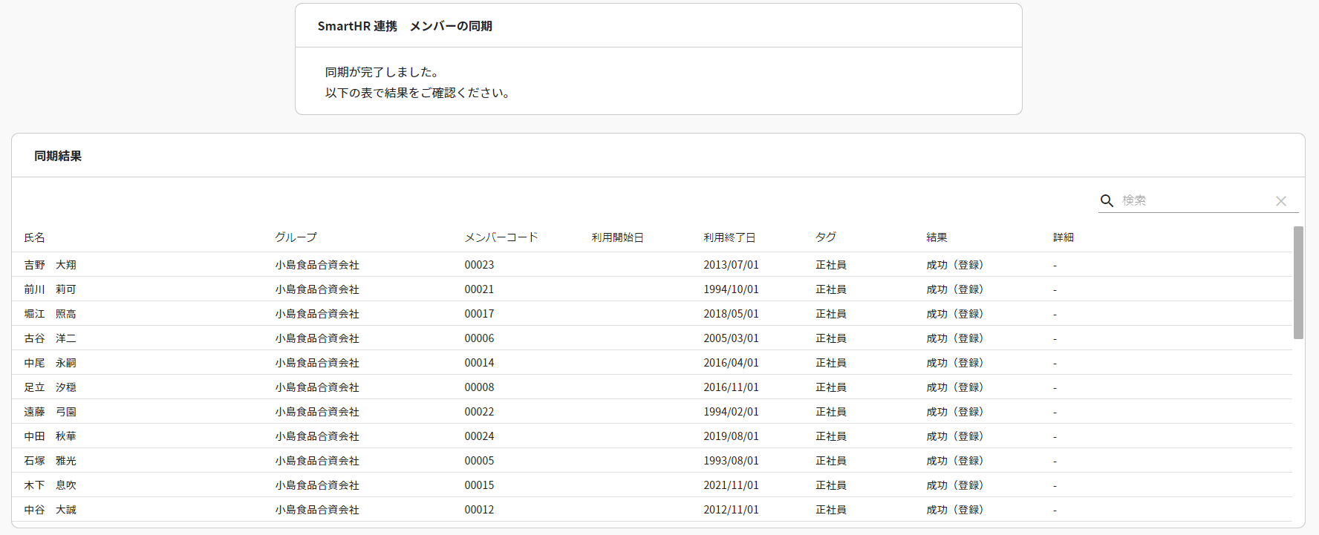Click the 詳細 column header
This screenshot has height=535, width=1319.
coord(1064,237)
